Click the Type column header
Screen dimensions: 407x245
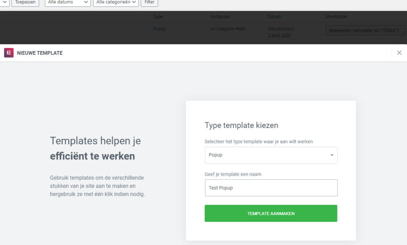click(158, 16)
